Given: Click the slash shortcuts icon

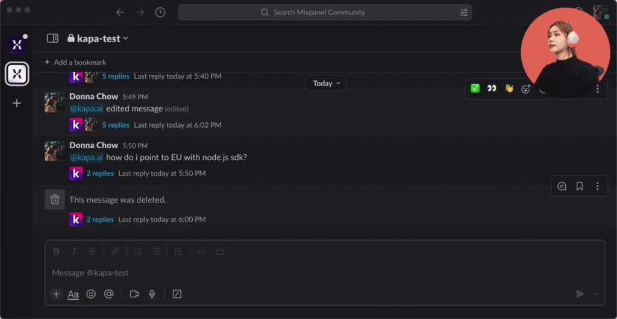Looking at the screenshot, I should [x=177, y=294].
